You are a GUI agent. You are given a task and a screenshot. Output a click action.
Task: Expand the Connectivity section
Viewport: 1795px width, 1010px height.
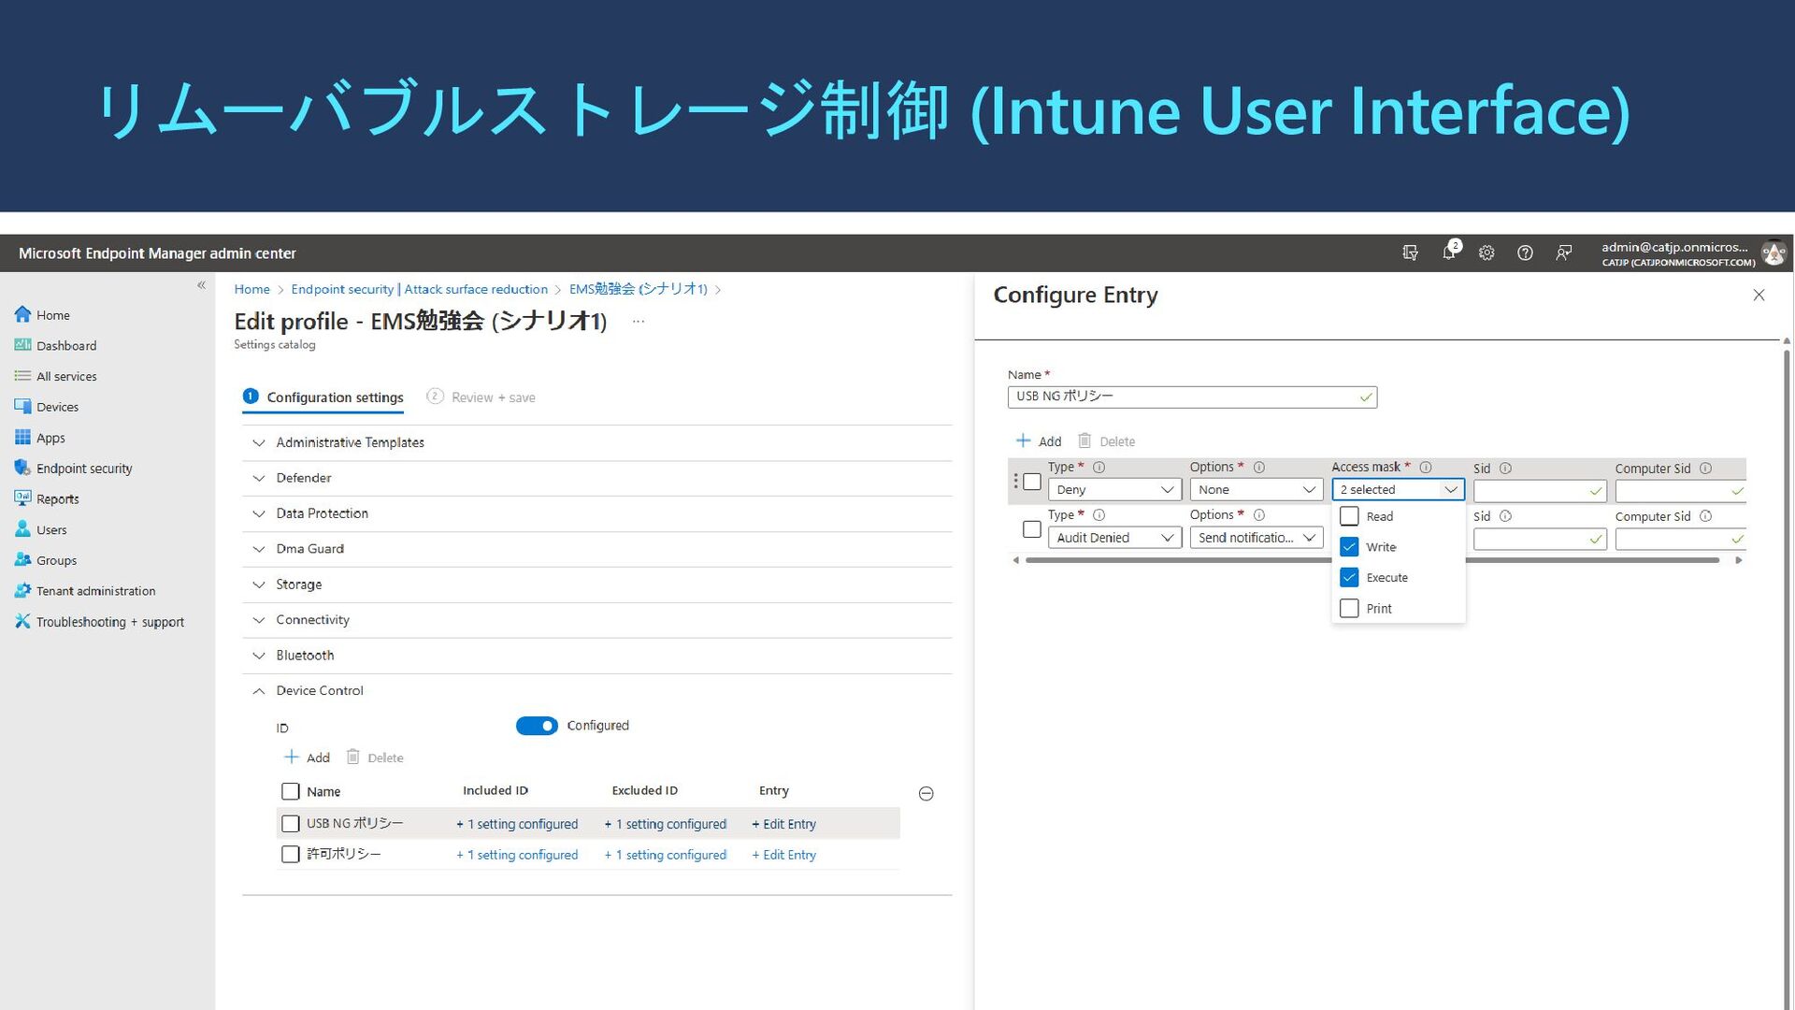(596, 620)
